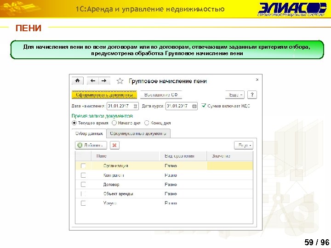331x248 pixels.
Task: Select Конец дня radio button
Action: (147, 123)
